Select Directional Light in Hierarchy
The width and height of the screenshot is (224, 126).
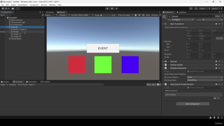[18, 22]
